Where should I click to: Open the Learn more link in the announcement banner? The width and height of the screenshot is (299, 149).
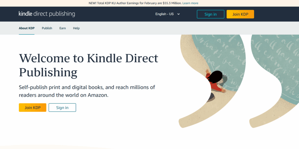click(190, 3)
